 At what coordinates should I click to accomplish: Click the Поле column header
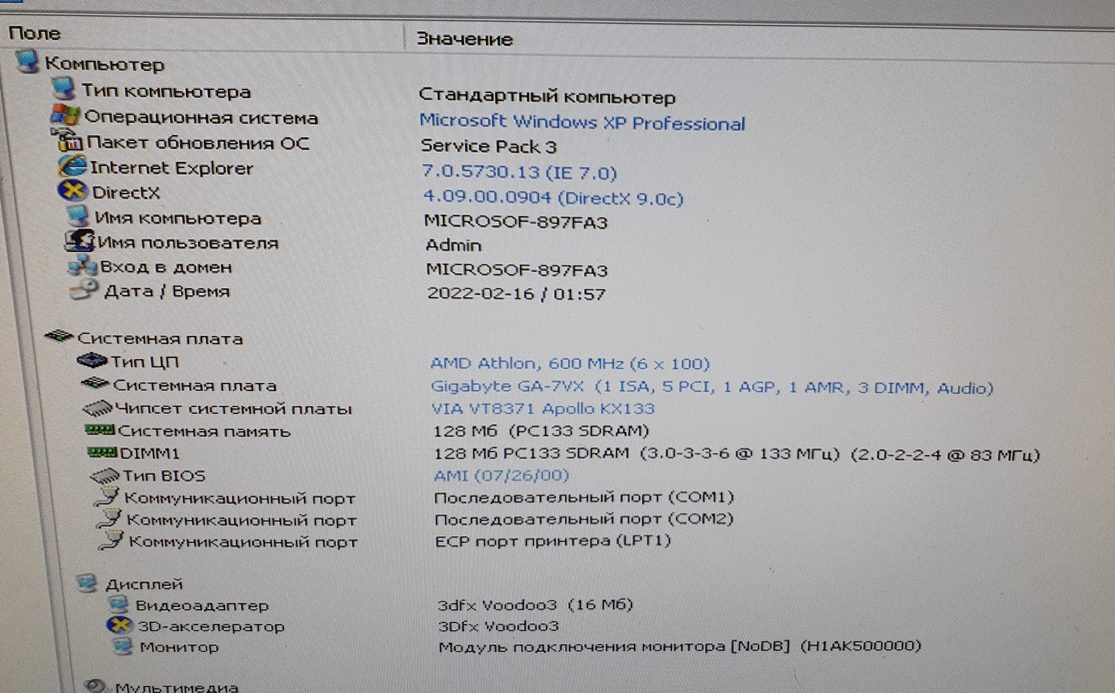tap(34, 33)
